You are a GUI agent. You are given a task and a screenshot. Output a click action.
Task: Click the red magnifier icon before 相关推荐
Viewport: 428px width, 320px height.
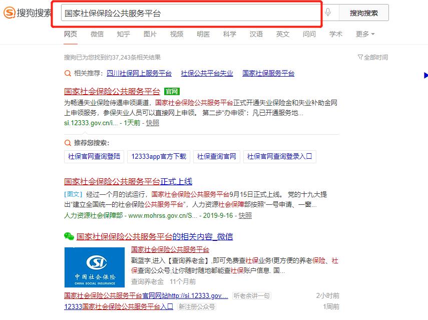pos(67,73)
